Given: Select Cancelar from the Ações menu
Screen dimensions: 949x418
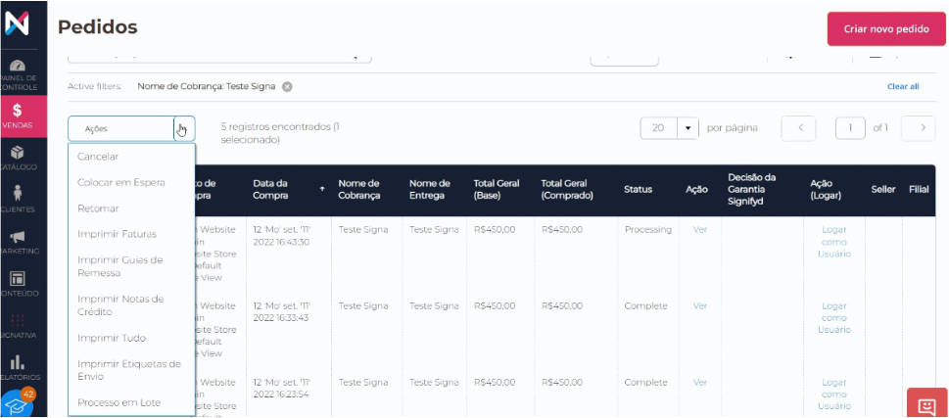Looking at the screenshot, I should pos(98,157).
